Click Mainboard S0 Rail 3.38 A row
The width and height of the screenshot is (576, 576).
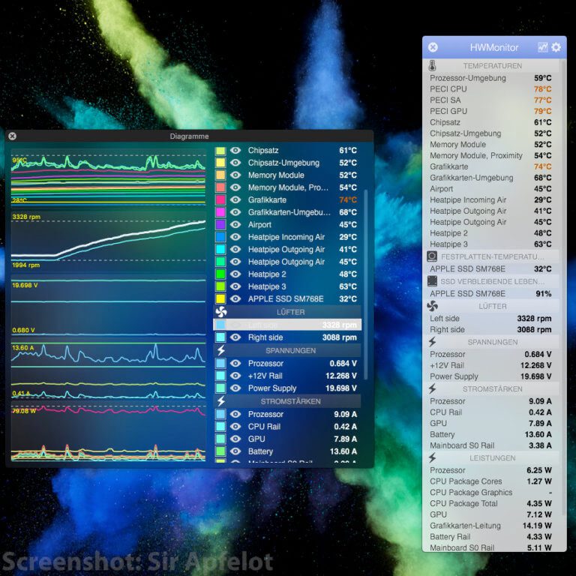coord(490,445)
